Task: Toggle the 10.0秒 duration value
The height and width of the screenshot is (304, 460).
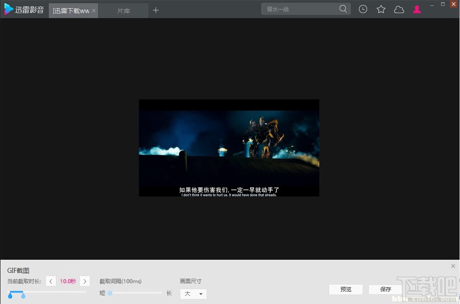Action: [x=68, y=281]
